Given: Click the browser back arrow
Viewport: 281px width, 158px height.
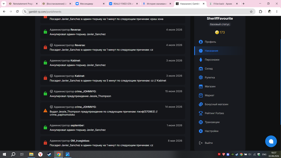Looking at the screenshot, I should (x=4, y=12).
